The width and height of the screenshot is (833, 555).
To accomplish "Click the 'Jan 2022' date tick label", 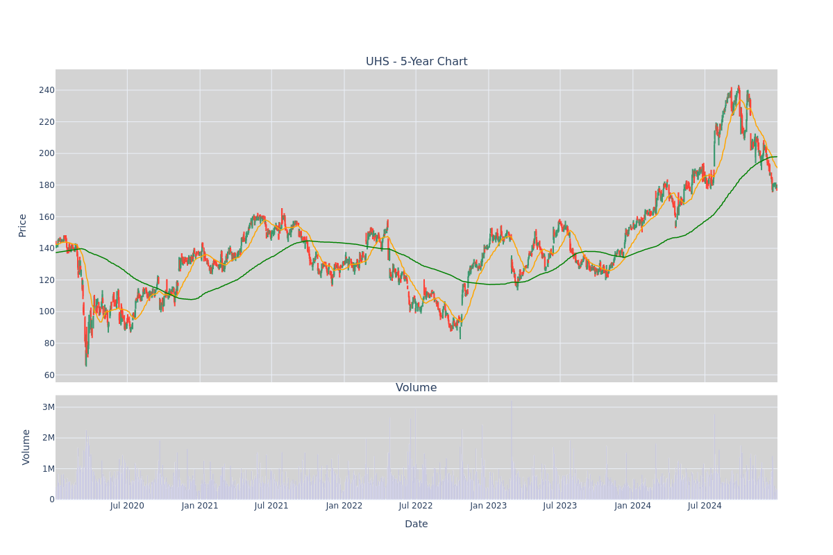I will (344, 506).
